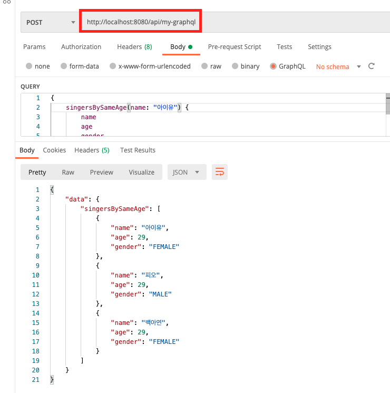Click the "FEMALE" value on line 7
This screenshot has height=393, width=390.
pyautogui.click(x=164, y=247)
